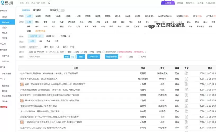Choose 50万+ read count filter
Image resolution: width=216 pixels, height=132 pixels.
coord(73,47)
